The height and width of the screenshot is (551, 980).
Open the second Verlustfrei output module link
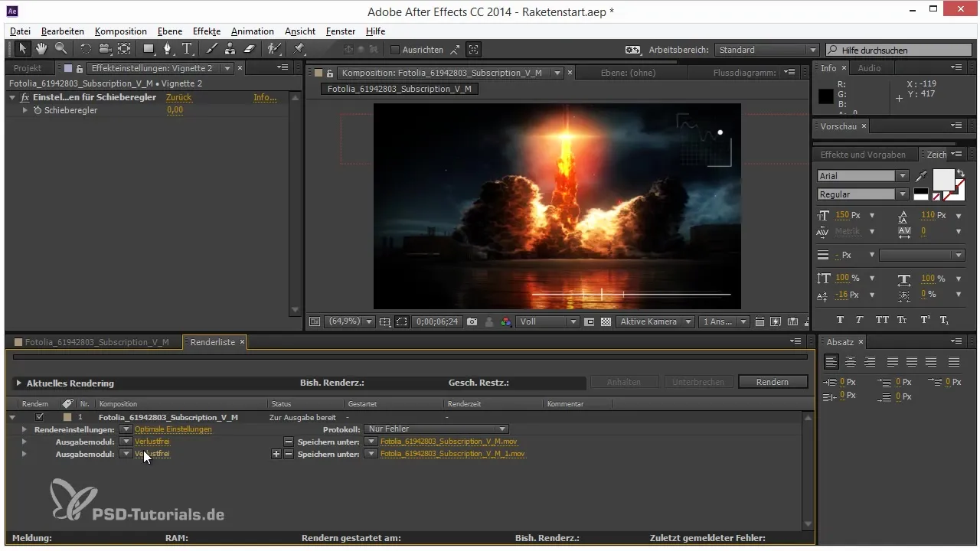point(152,454)
